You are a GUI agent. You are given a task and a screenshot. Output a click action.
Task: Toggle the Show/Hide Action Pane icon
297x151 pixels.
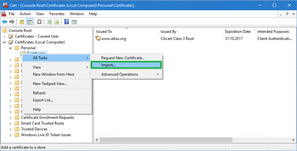click(74, 22)
